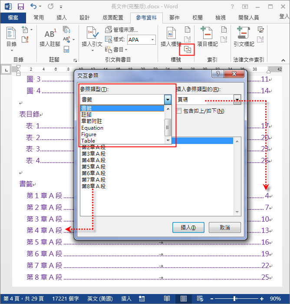Click the zoom slider handle
This screenshot has width=290, height=304.
(235, 298)
